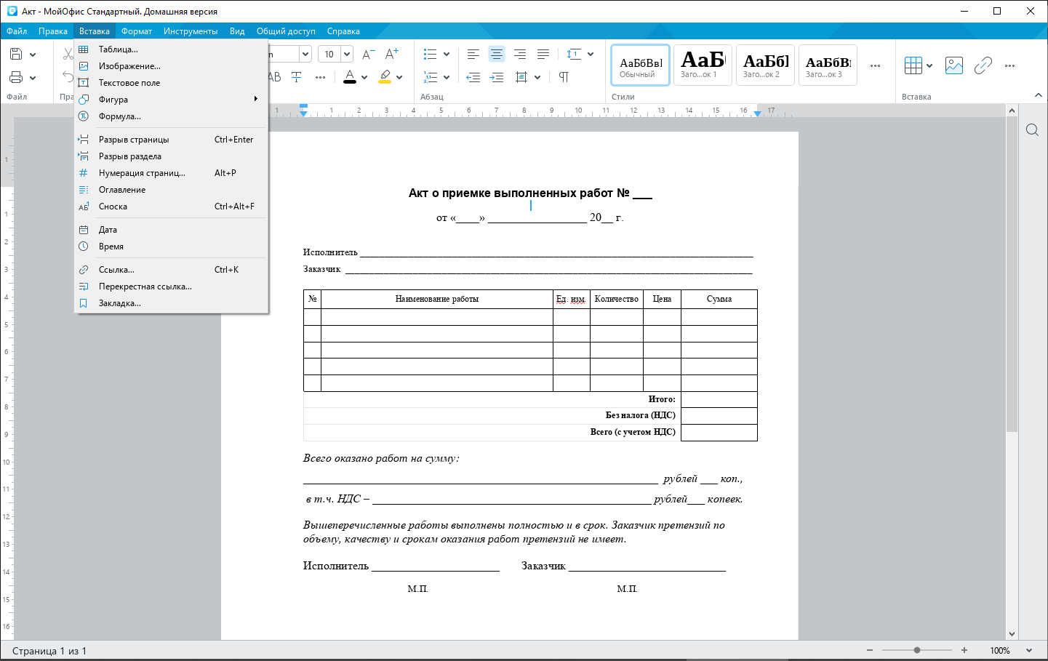Apply the Заголовок 3 style
Viewport: 1048px width, 661px height.
click(828, 65)
